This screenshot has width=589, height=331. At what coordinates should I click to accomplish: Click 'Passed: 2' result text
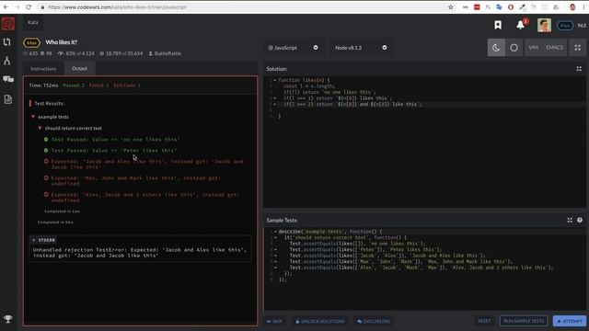74,86
